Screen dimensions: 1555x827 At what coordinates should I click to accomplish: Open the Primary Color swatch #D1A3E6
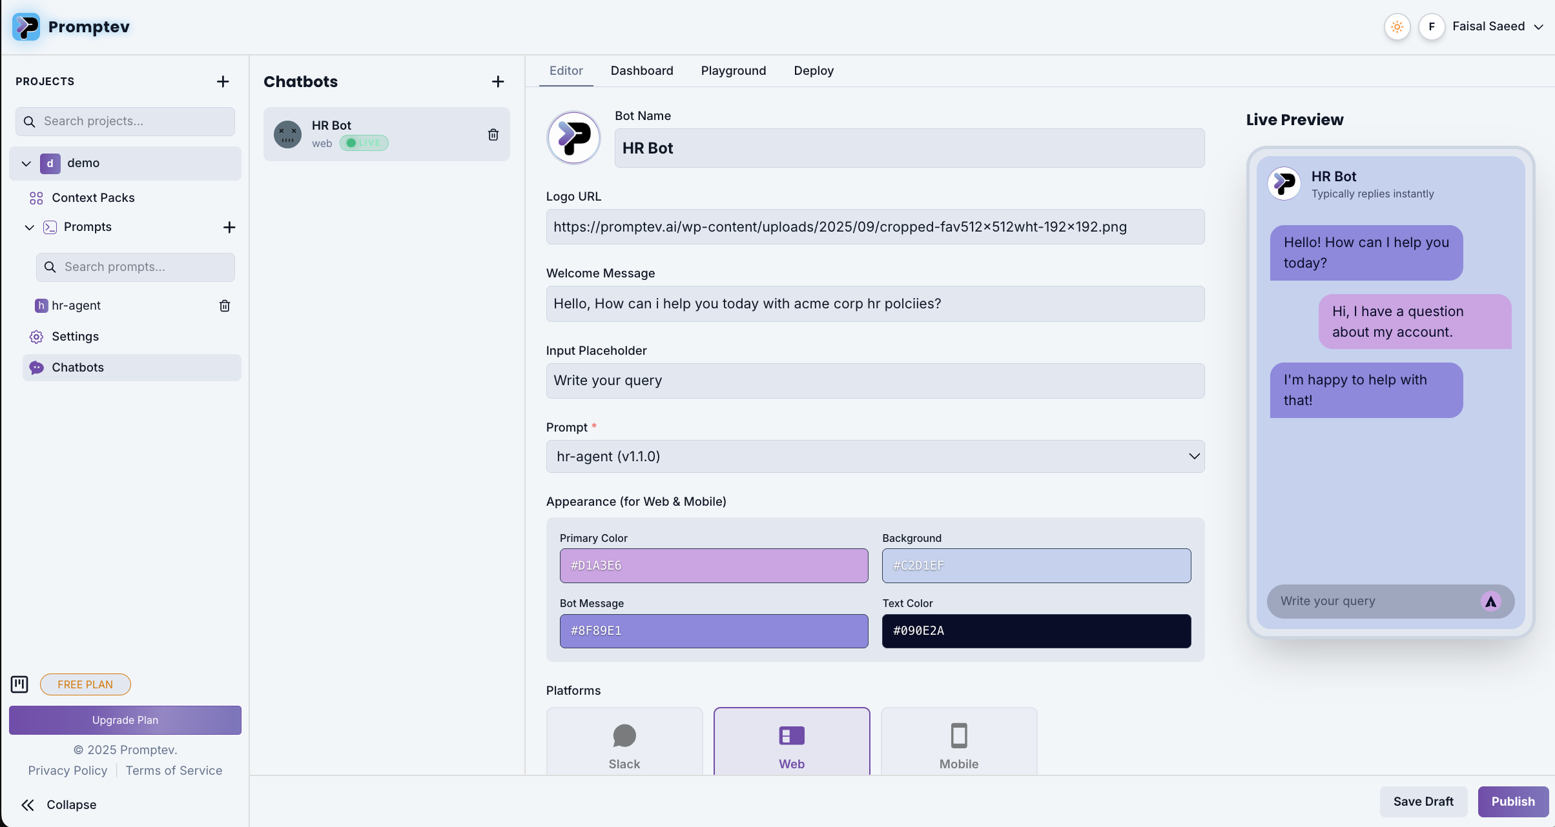714,566
